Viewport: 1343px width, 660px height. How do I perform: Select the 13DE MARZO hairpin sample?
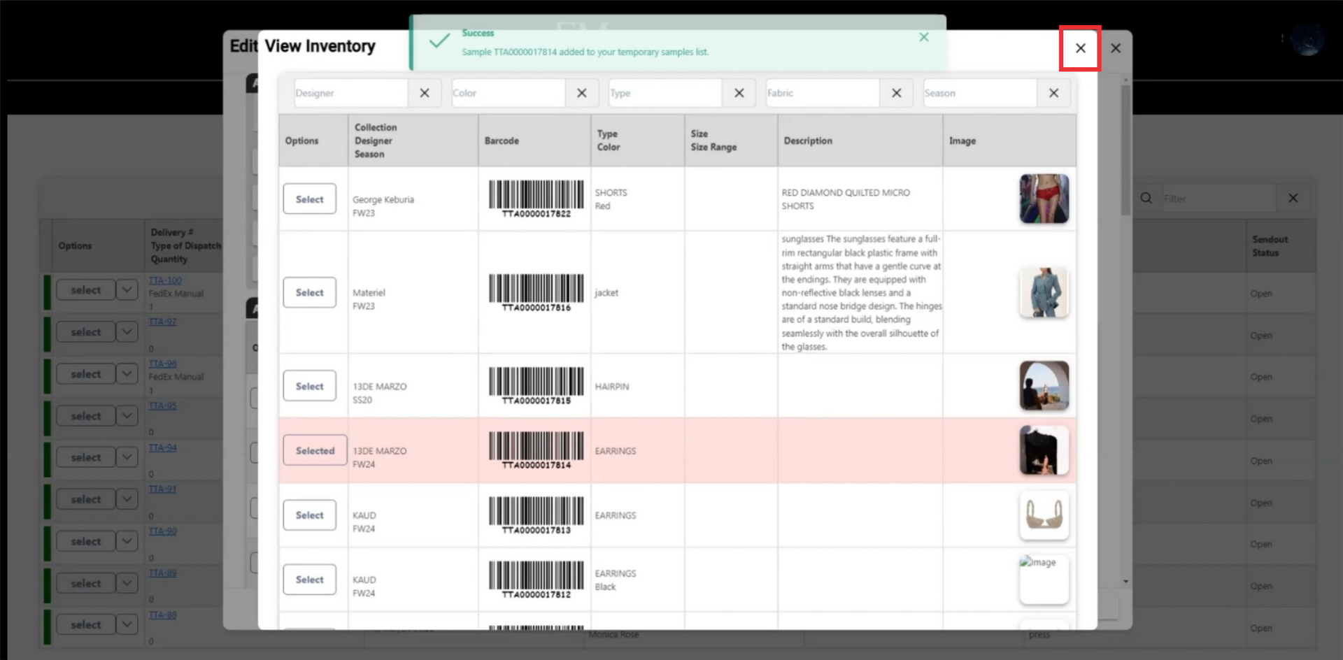click(x=309, y=386)
